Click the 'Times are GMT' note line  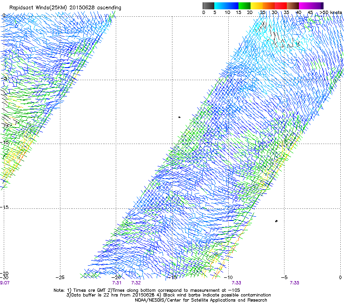click(x=147, y=290)
